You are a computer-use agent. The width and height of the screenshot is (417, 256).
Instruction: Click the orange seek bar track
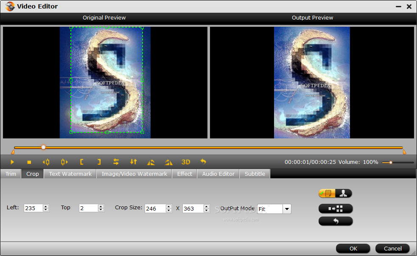[209, 147]
